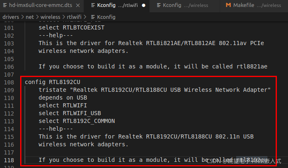The width and height of the screenshot is (288, 168).
Task: Click 'depends on USB' line
Action: [x=63, y=98]
